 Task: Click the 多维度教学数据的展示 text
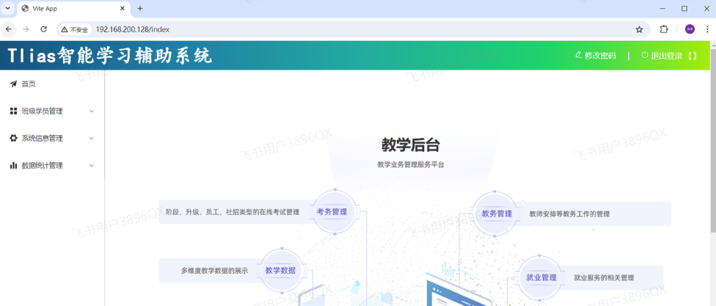point(214,271)
